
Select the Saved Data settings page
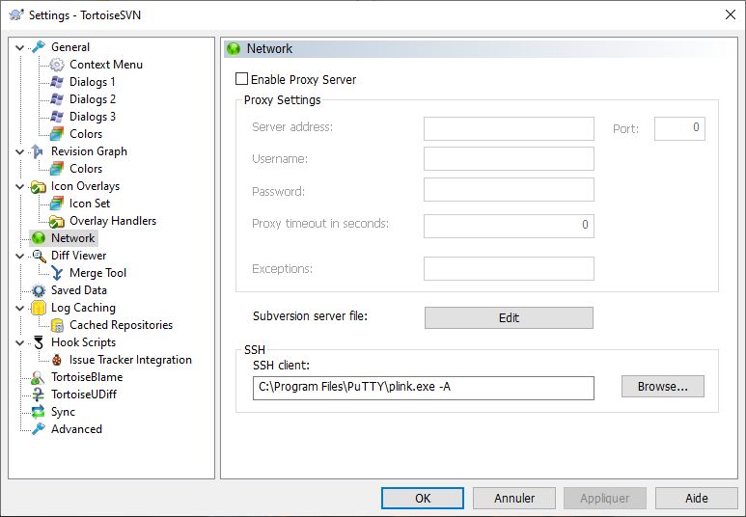79,290
